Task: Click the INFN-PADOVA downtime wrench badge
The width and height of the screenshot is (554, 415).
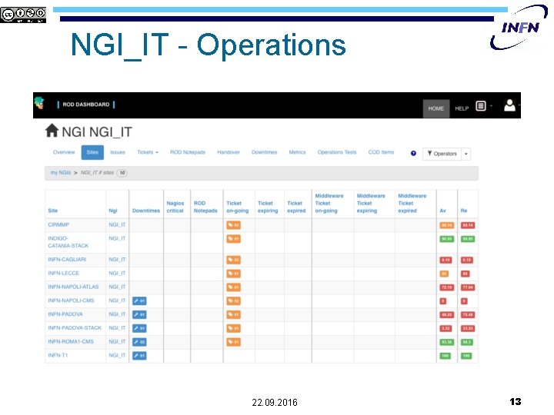Action: 139,314
